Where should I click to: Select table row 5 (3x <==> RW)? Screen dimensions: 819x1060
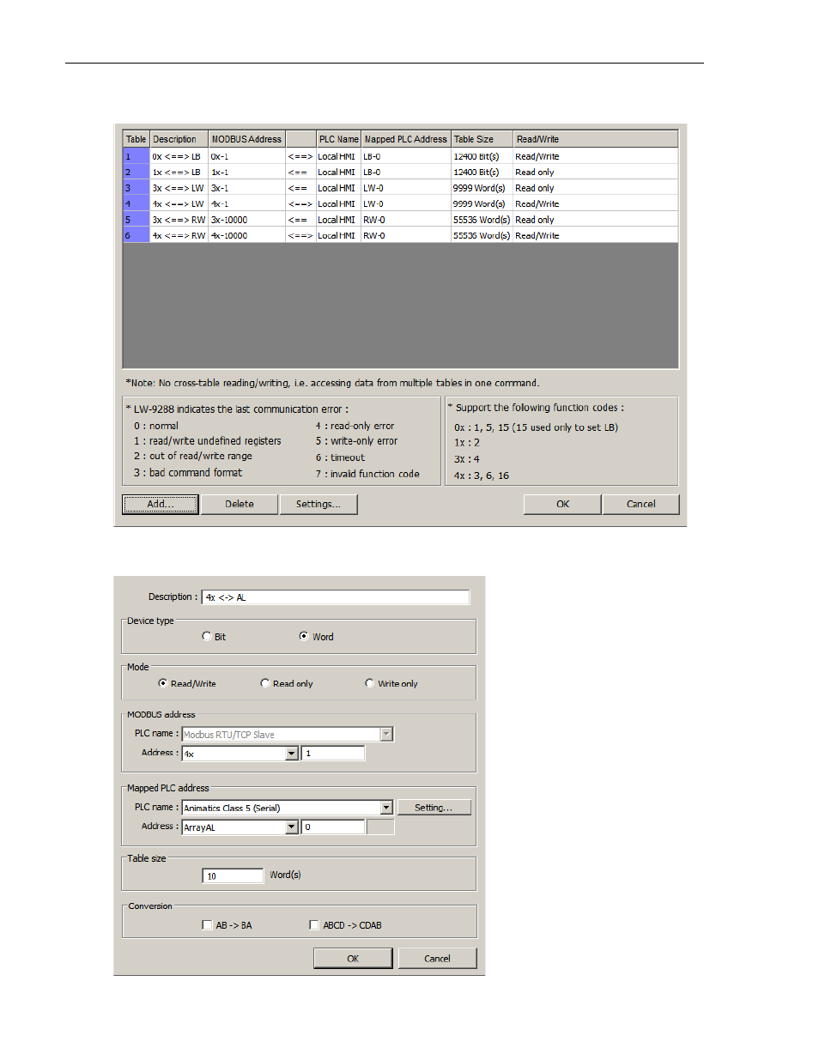point(400,220)
